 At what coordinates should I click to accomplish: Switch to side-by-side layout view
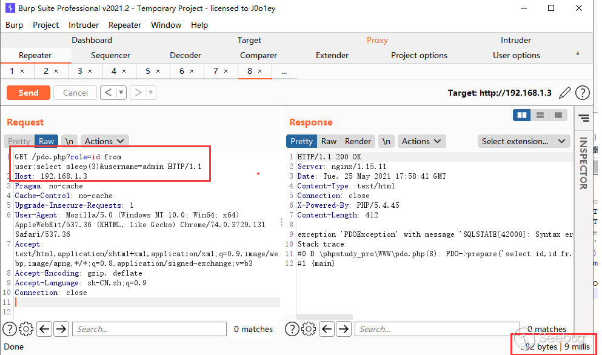[x=521, y=115]
